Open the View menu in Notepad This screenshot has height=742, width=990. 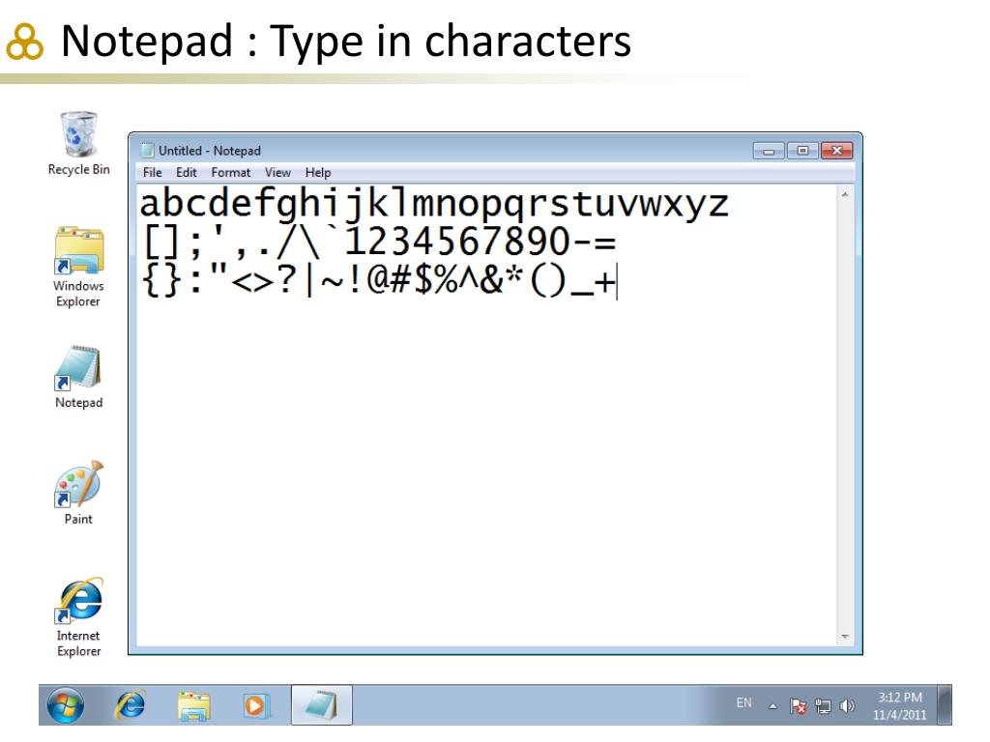(x=277, y=172)
